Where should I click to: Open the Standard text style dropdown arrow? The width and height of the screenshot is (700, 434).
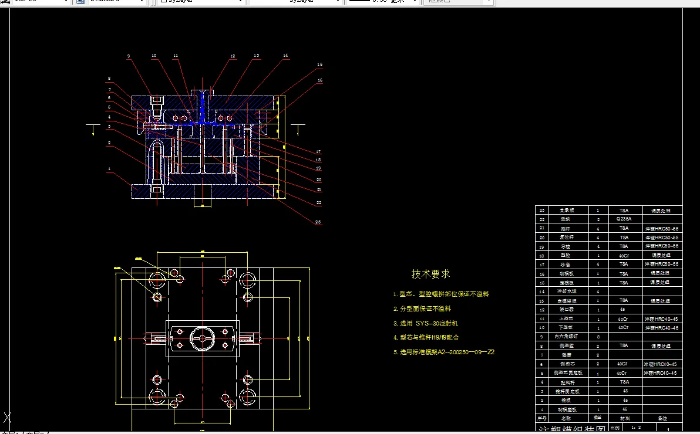[x=142, y=1]
